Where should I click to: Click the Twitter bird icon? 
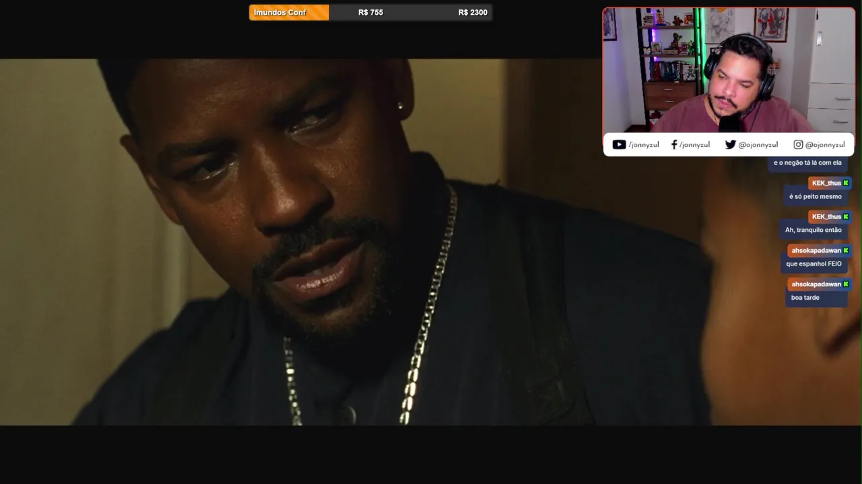(x=730, y=145)
